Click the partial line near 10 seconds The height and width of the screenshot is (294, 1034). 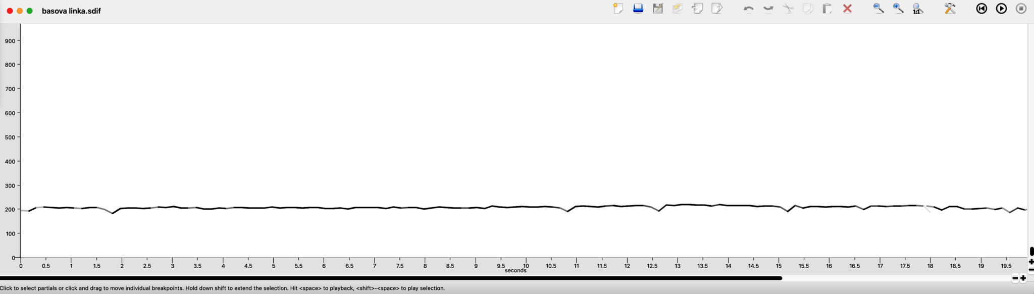click(526, 207)
